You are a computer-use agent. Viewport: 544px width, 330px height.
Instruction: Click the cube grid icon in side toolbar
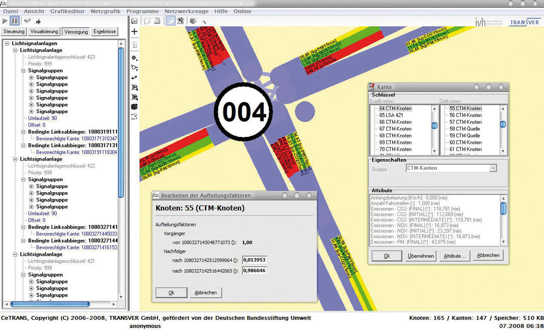(x=134, y=107)
